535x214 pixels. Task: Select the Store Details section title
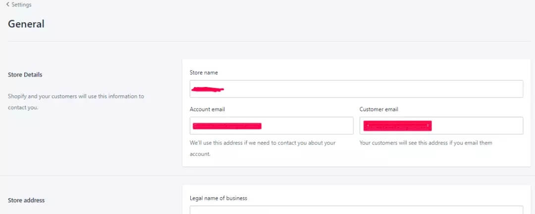[25, 75]
